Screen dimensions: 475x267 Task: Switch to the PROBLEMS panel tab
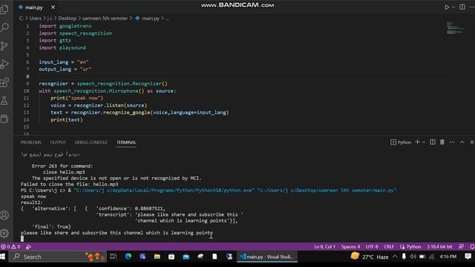pos(31,142)
